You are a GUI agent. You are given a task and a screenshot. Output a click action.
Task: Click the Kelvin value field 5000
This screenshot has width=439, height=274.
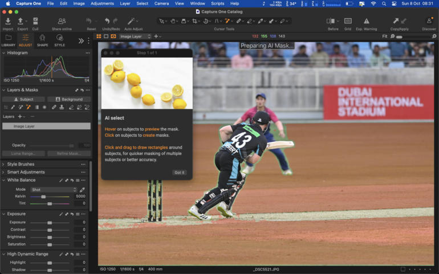click(80, 197)
